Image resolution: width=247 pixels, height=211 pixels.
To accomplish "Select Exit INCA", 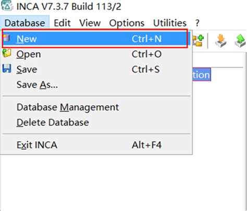I will coord(37,145).
